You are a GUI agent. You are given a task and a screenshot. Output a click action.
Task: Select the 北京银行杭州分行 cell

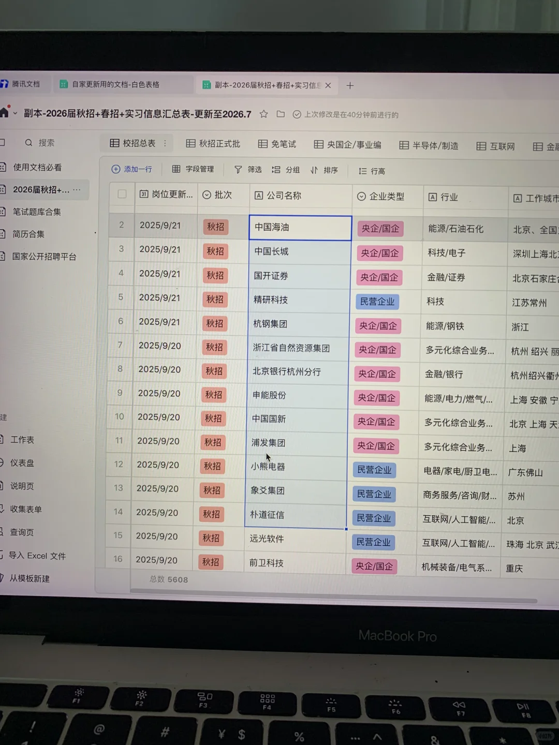point(298,372)
